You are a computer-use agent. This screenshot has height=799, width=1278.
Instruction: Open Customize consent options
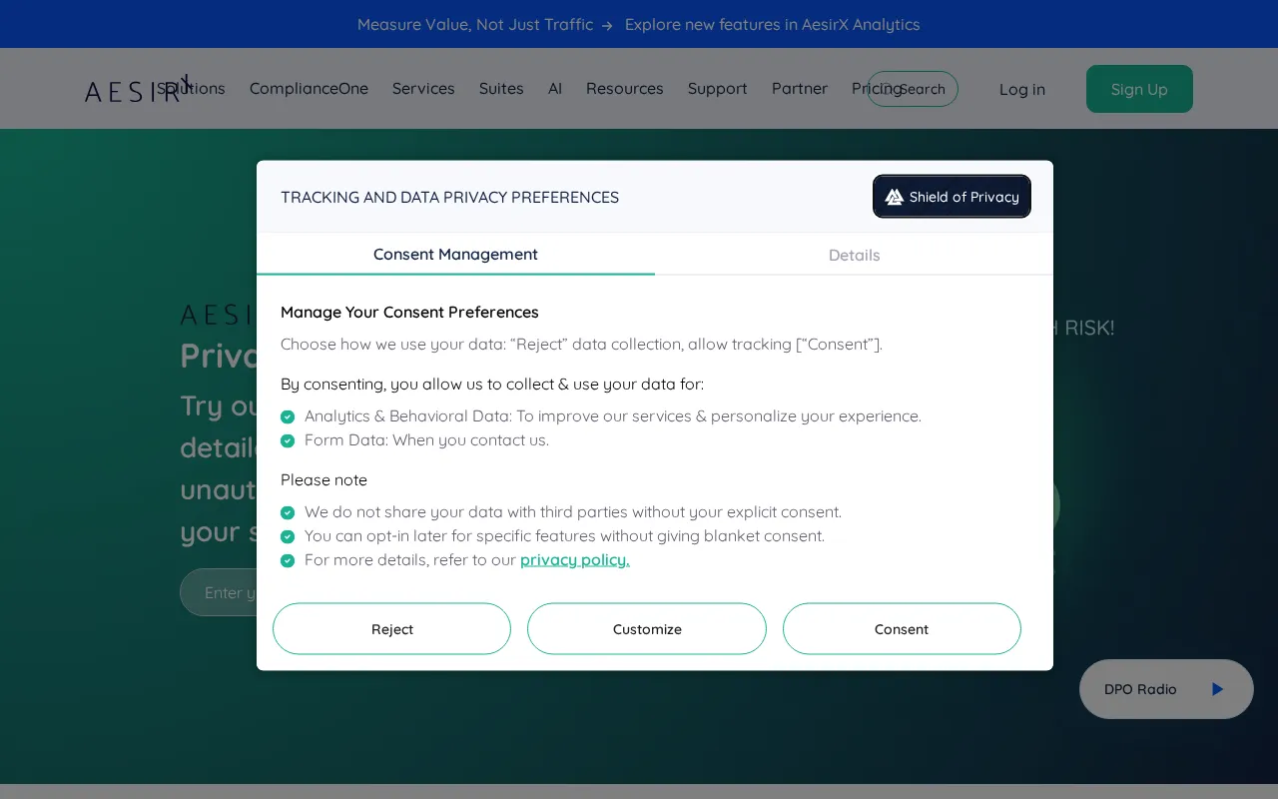(647, 629)
